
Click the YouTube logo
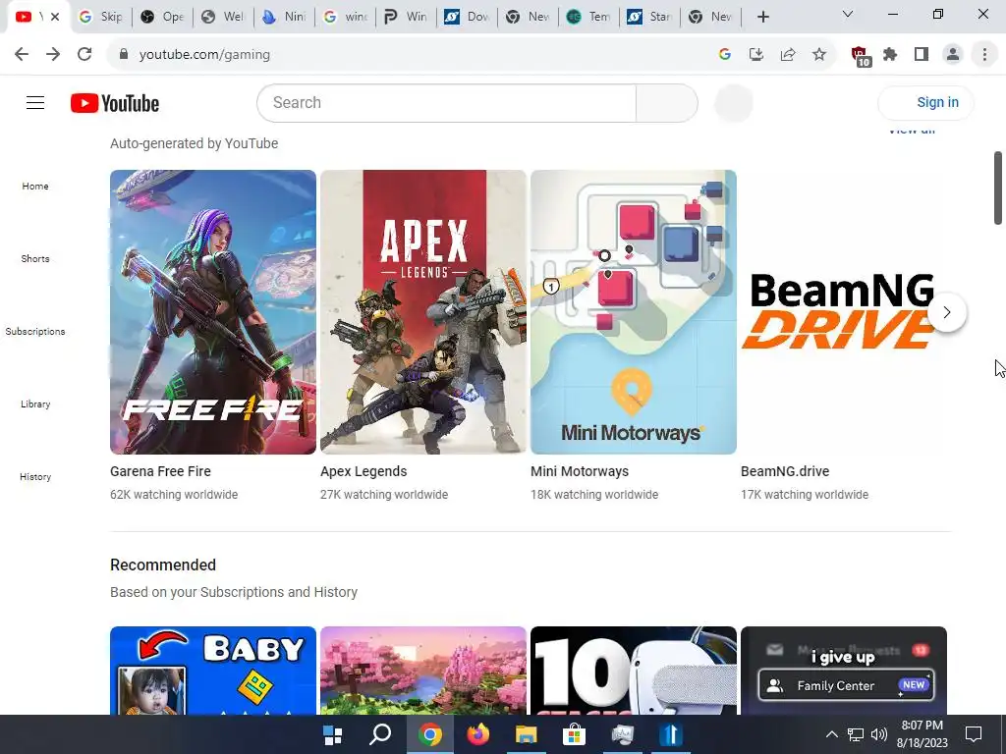click(x=115, y=103)
